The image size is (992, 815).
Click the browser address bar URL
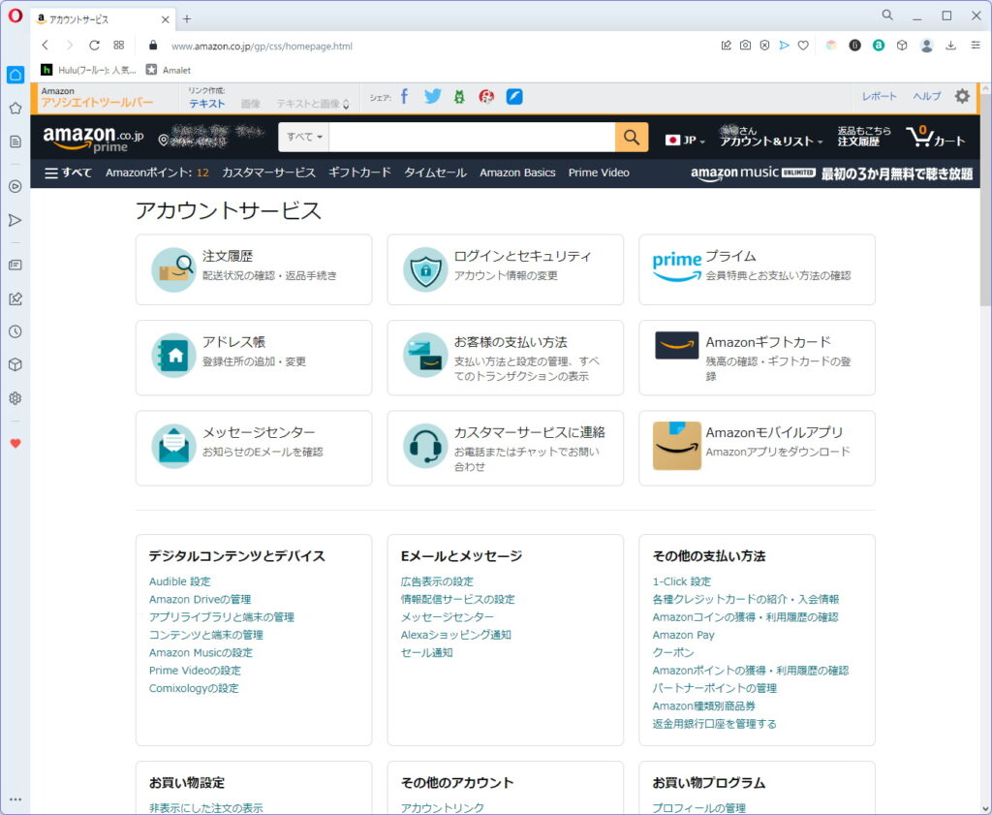(262, 46)
